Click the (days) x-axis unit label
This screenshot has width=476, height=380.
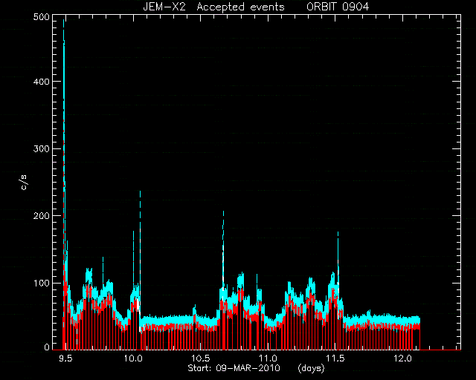(311, 368)
